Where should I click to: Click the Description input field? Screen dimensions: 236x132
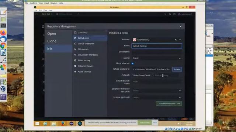(157, 52)
